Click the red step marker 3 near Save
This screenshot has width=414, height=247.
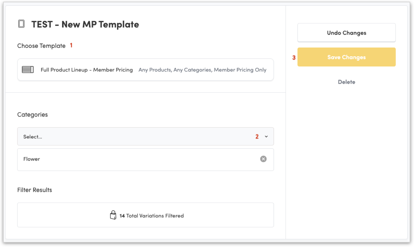(294, 58)
